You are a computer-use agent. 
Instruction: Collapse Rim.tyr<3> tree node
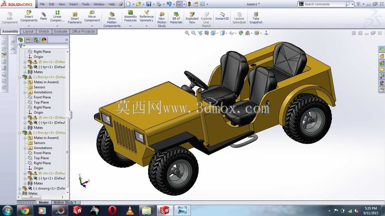pyautogui.click(x=20, y=77)
